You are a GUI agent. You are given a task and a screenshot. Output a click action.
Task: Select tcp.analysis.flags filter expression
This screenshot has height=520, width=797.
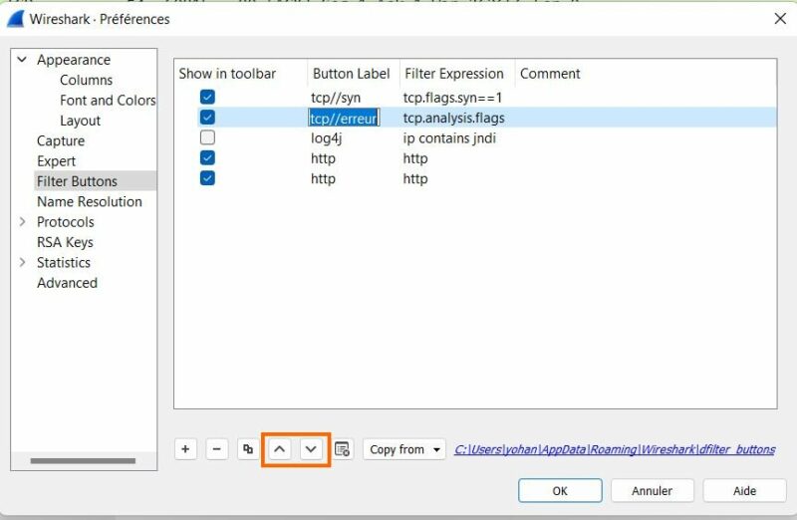454,118
